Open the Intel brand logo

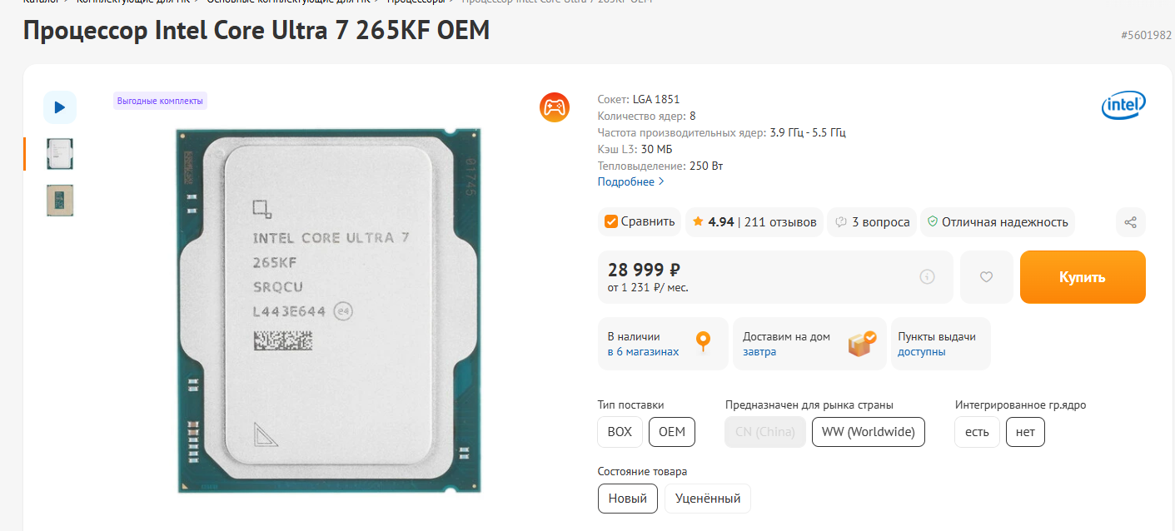(1123, 106)
